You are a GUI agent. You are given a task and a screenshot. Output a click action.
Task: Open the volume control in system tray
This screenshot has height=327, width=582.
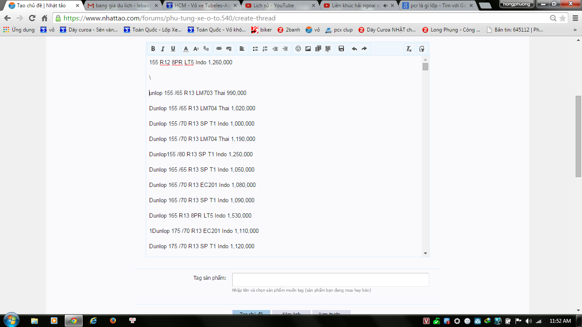[528, 321]
